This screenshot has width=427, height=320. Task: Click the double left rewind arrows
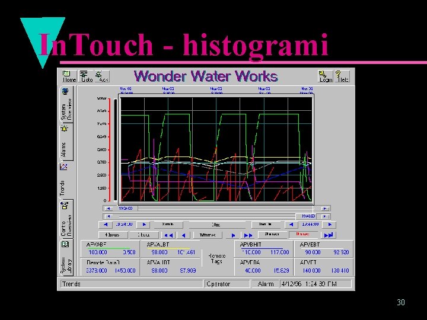(x=169, y=235)
